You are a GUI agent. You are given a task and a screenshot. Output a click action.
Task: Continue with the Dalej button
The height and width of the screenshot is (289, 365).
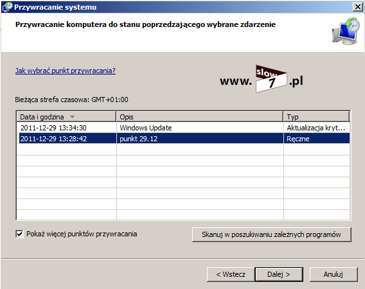(279, 274)
